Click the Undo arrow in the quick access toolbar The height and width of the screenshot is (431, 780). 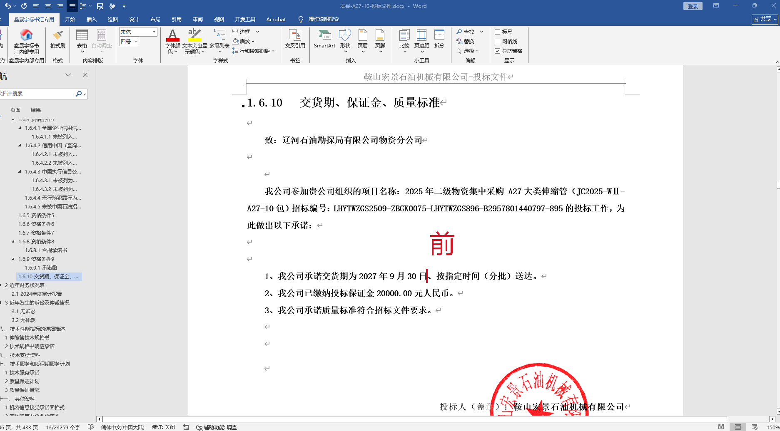7,6
